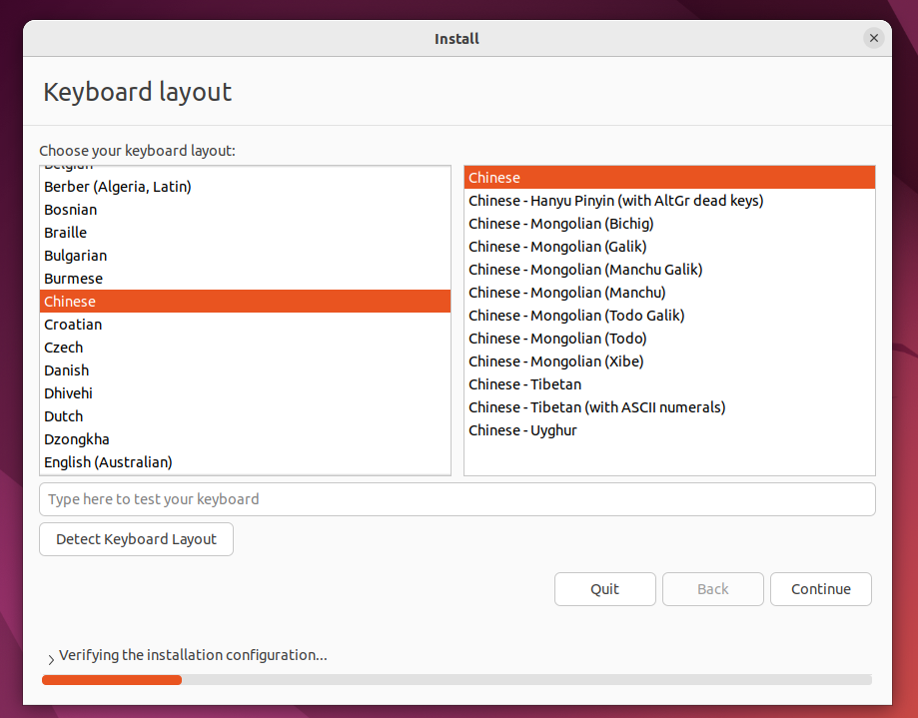Select Dzongkha keyboard layout

pyautogui.click(x=245, y=439)
